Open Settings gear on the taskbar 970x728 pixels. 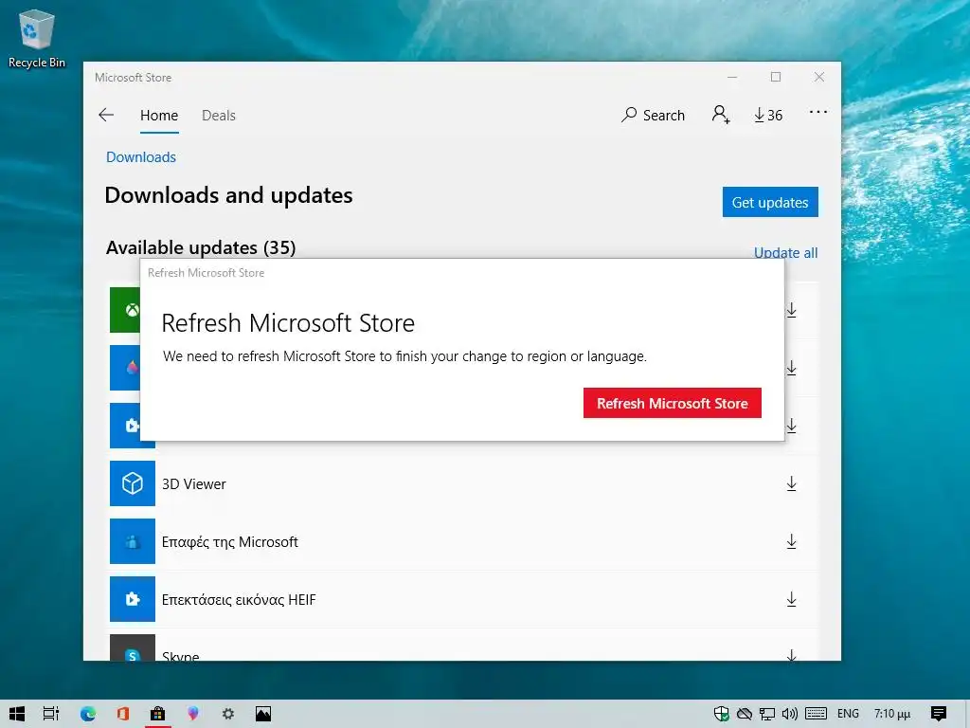coord(228,714)
